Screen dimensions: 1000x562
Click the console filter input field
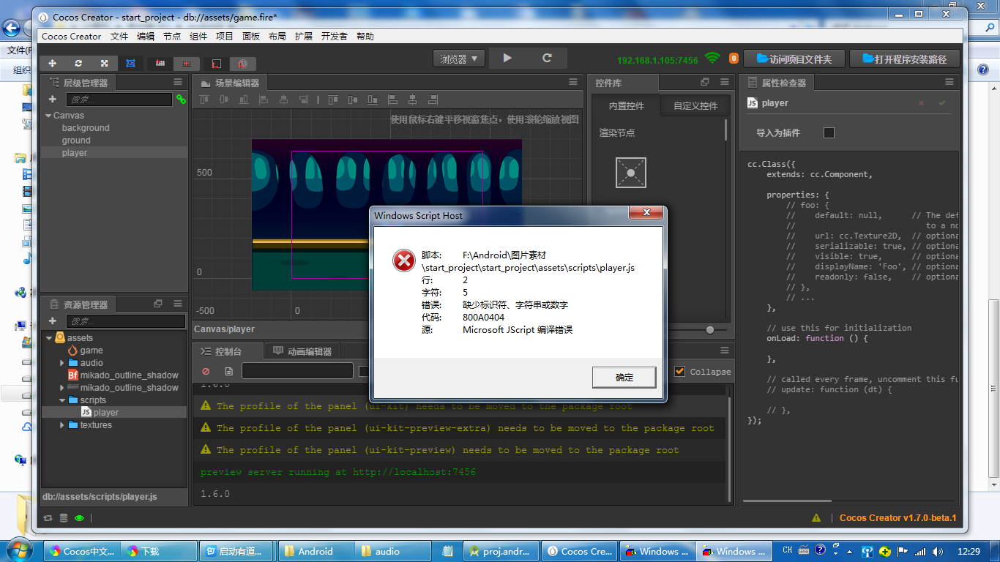tap(297, 371)
